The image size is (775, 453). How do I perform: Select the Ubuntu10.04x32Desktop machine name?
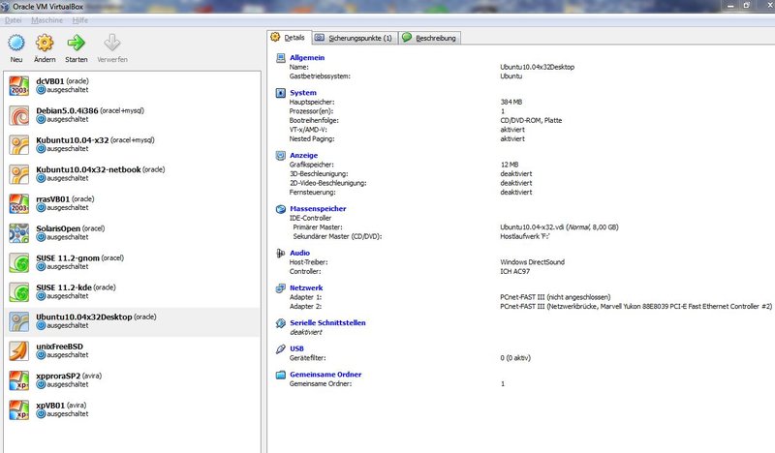click(x=84, y=317)
